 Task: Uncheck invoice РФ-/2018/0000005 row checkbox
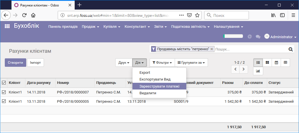point(4,102)
